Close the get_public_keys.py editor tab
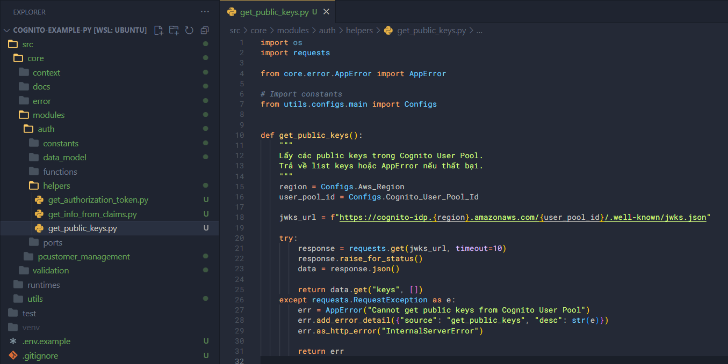Screen dimensions: 728x364 (x=326, y=11)
